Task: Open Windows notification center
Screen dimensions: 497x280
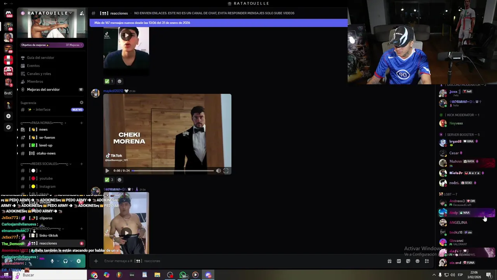Action: pos(489,275)
